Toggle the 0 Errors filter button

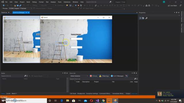(94, 76)
